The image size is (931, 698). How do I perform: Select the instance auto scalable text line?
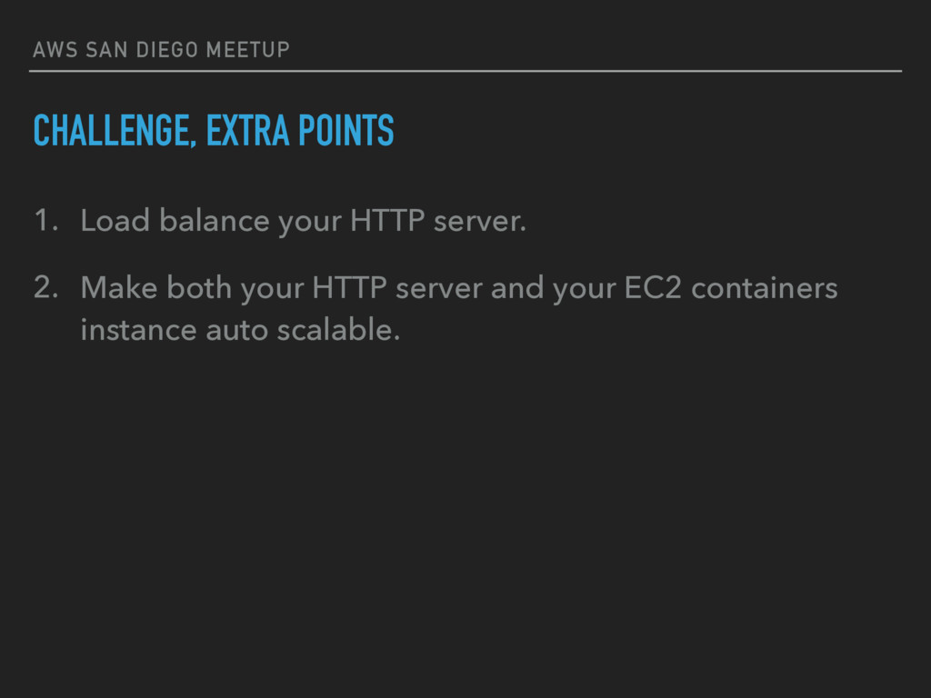240,330
